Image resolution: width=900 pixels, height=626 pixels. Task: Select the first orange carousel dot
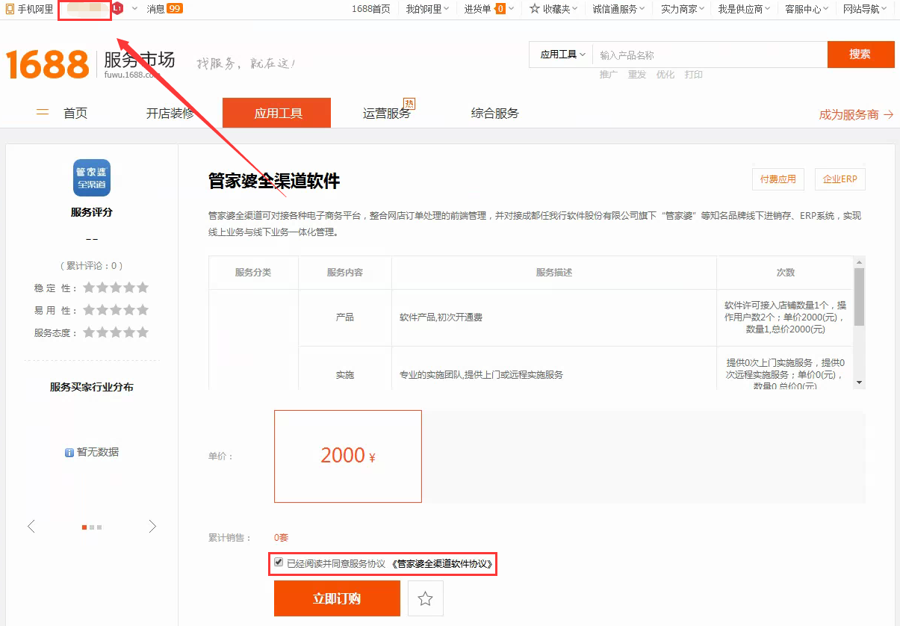coord(84,527)
